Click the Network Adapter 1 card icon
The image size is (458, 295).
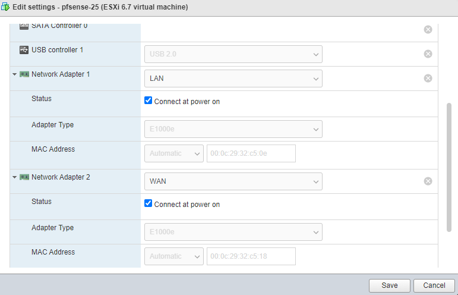24,74
